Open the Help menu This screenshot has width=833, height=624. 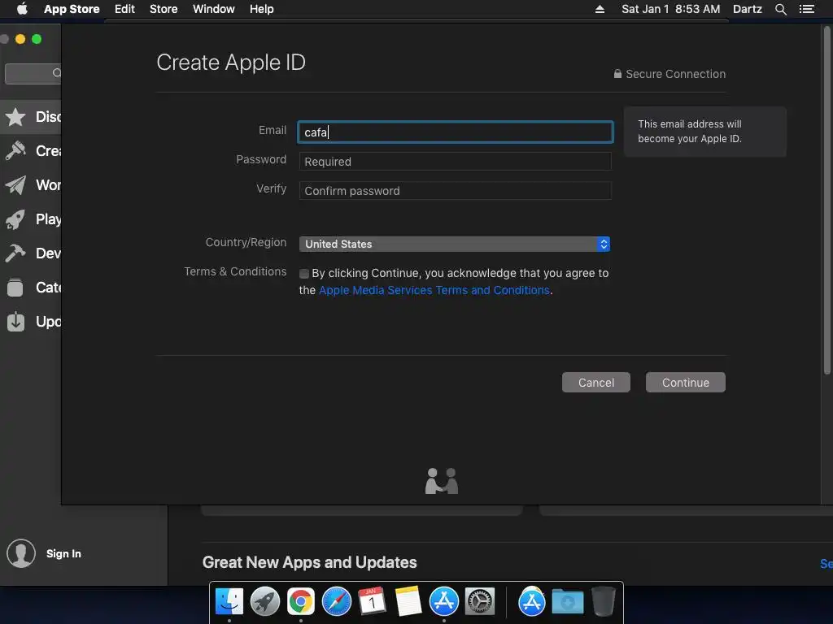262,9
